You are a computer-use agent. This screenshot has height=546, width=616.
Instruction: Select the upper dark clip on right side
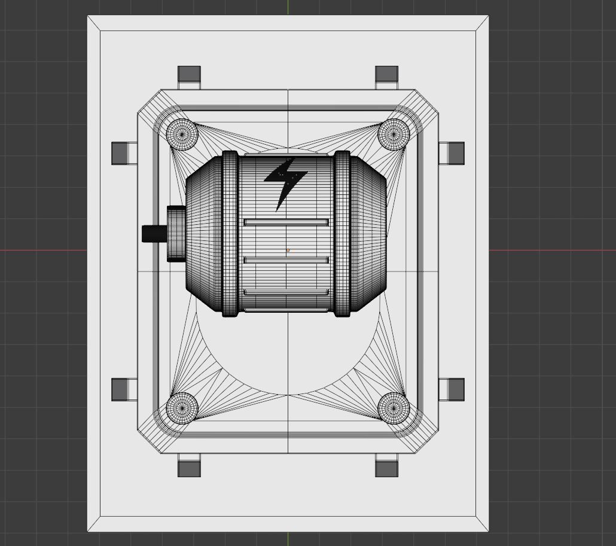point(456,153)
